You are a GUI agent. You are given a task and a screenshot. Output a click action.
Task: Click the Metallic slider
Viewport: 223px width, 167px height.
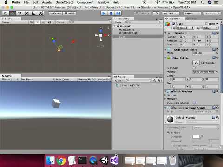point(200,141)
